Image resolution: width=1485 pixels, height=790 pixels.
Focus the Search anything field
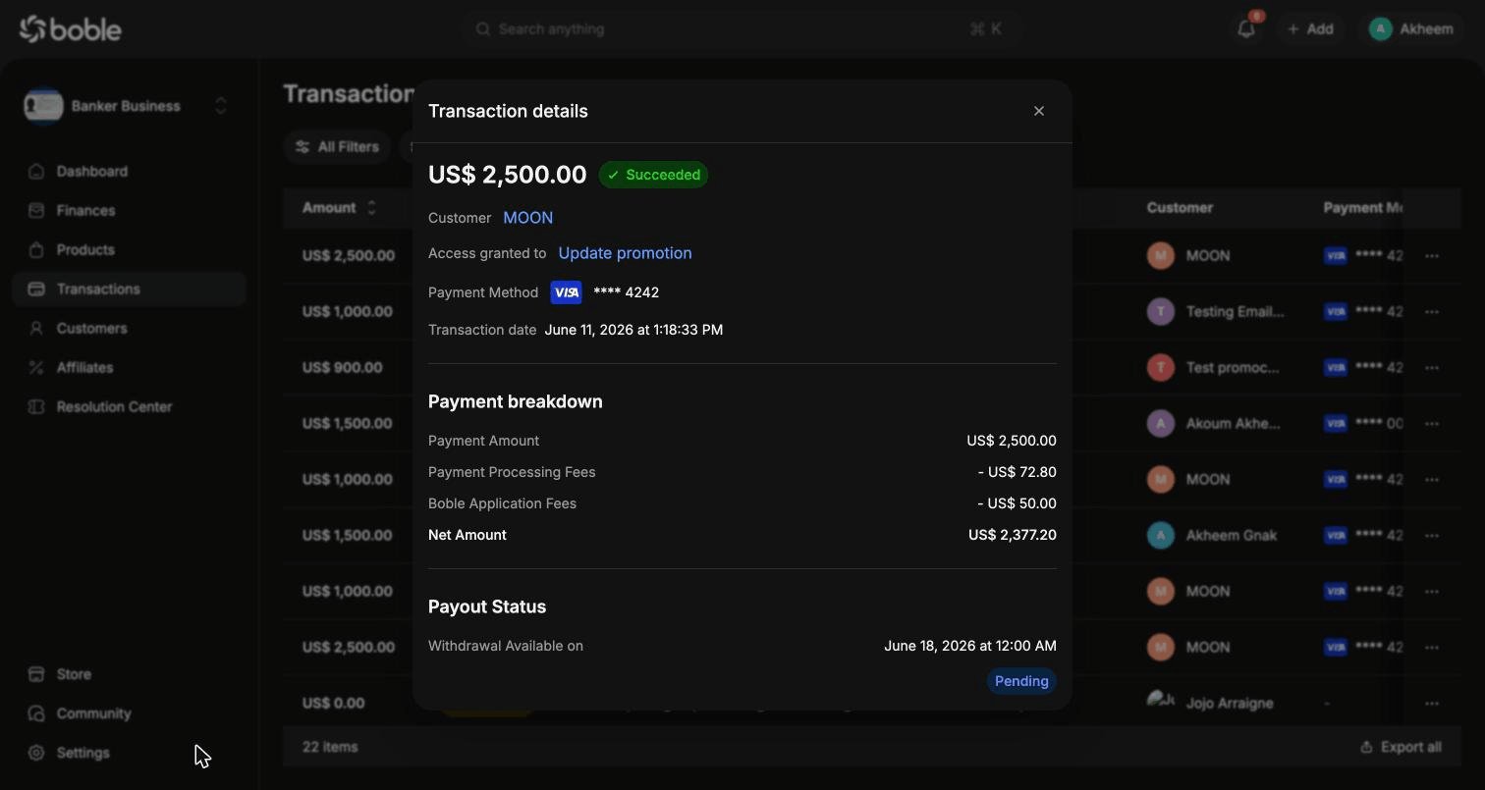click(742, 29)
